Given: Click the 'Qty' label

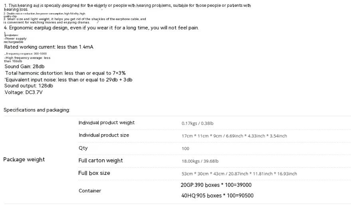Looking at the screenshot, I should tap(83, 148).
